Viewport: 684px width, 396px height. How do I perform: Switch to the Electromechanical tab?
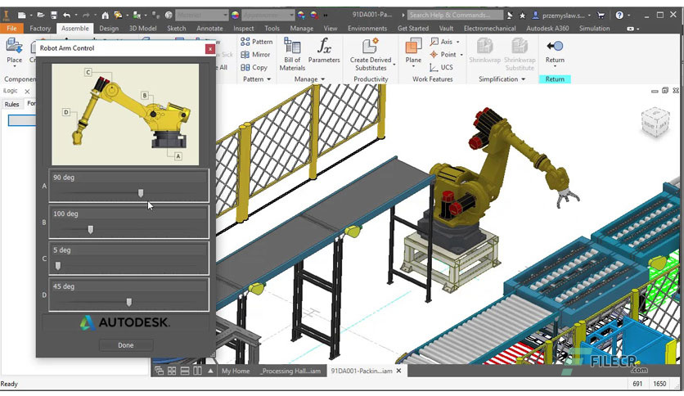point(489,29)
